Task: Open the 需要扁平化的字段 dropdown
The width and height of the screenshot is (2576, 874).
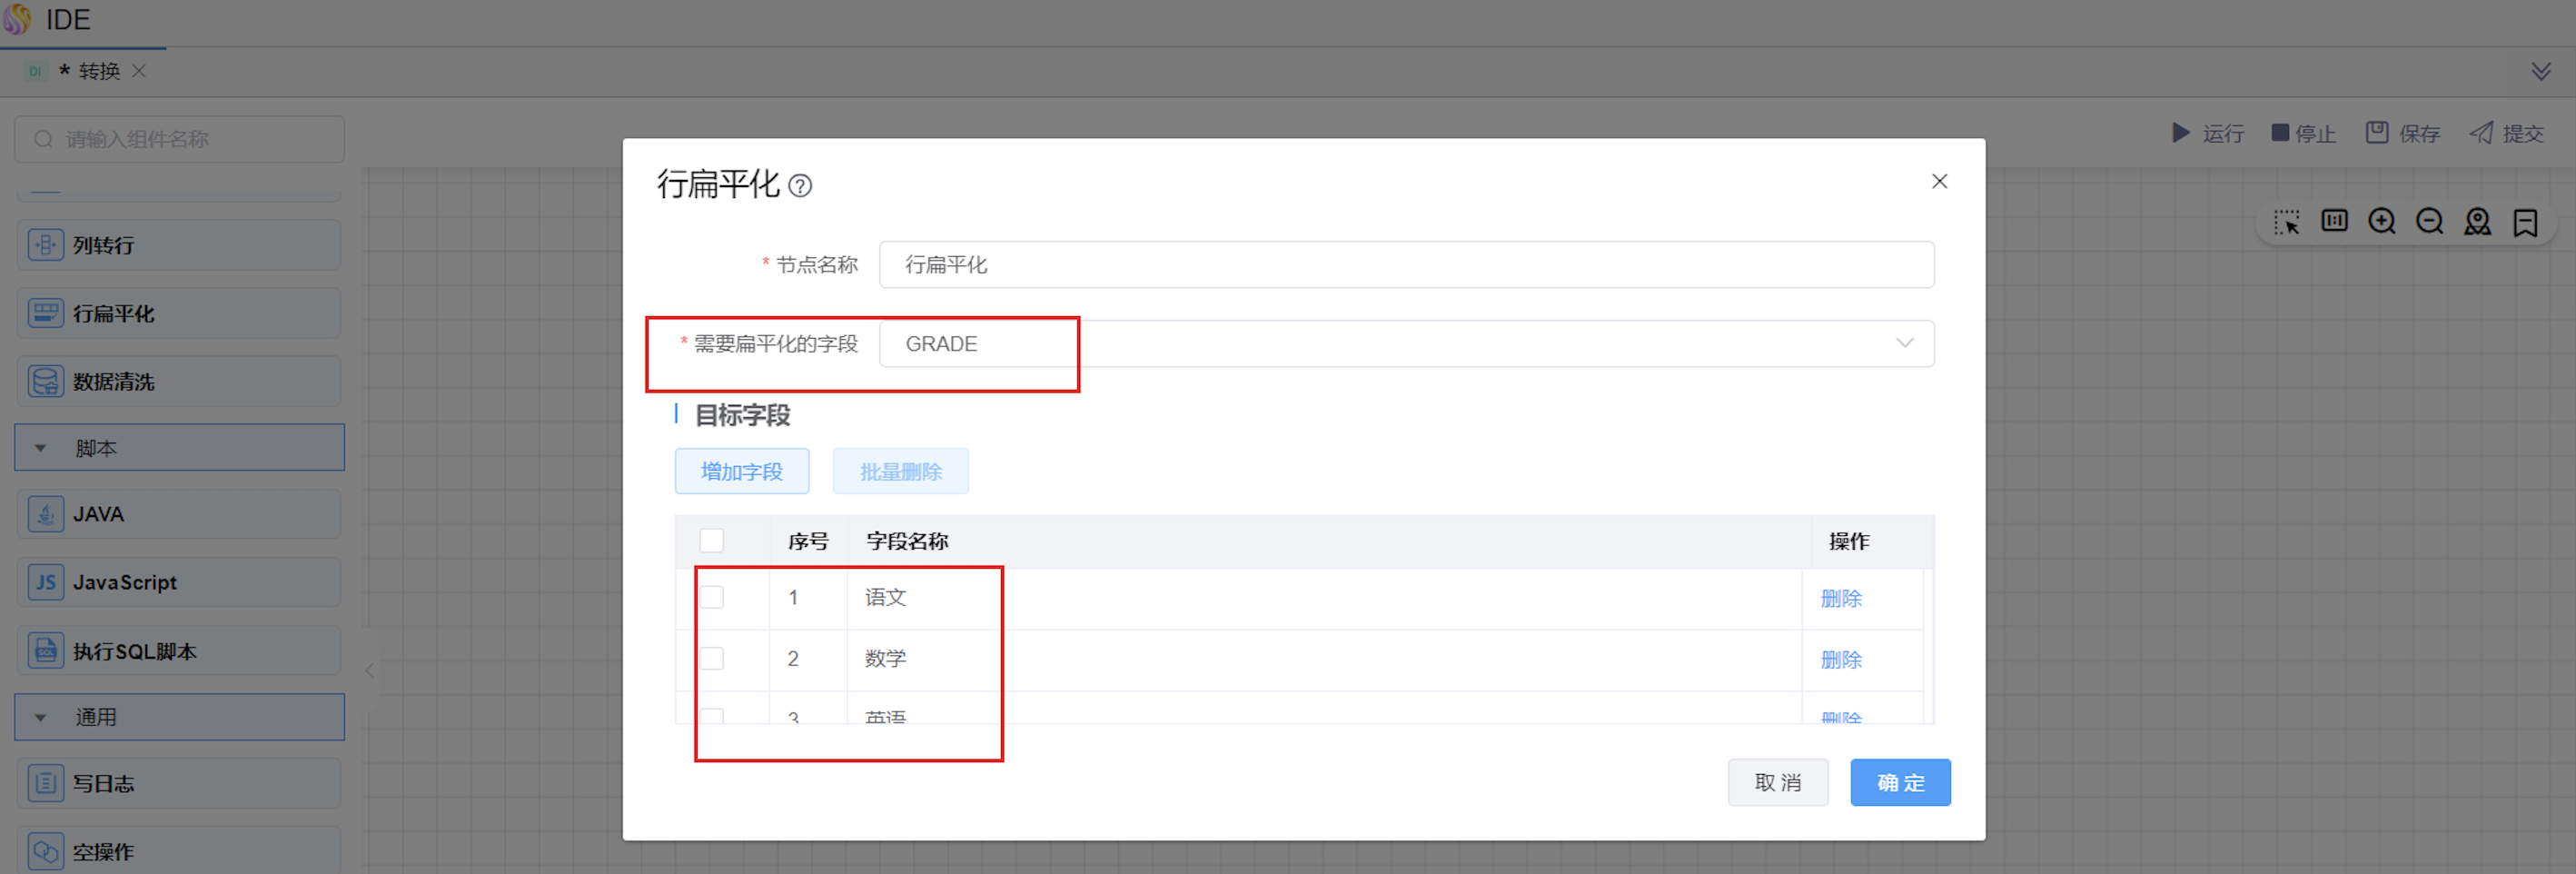Action: pos(1405,344)
